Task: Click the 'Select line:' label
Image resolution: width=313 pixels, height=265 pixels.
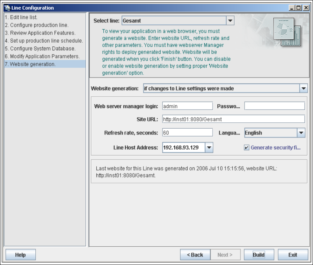Action: (x=106, y=21)
